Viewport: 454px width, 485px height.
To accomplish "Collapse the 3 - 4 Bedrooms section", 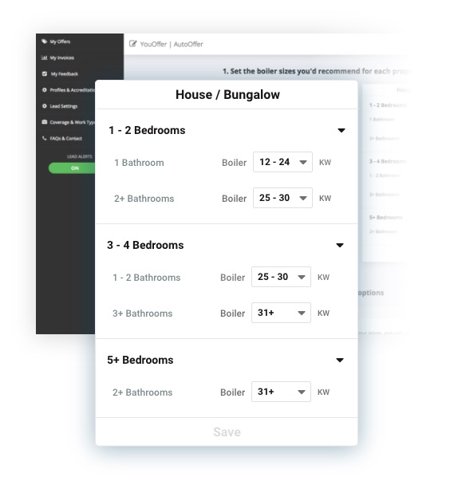I will [340, 245].
